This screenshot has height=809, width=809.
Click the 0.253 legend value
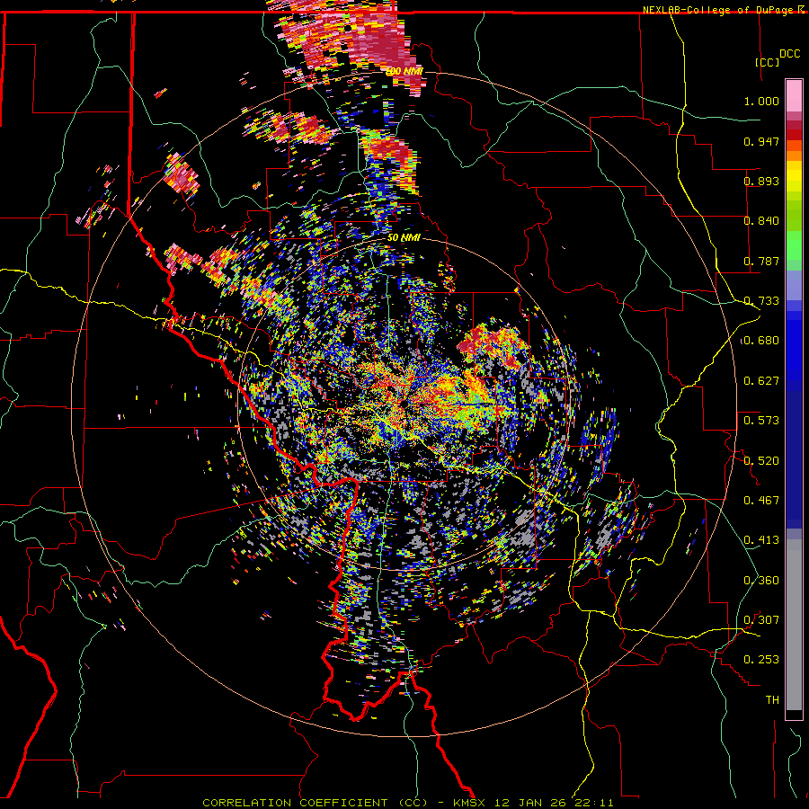click(761, 660)
